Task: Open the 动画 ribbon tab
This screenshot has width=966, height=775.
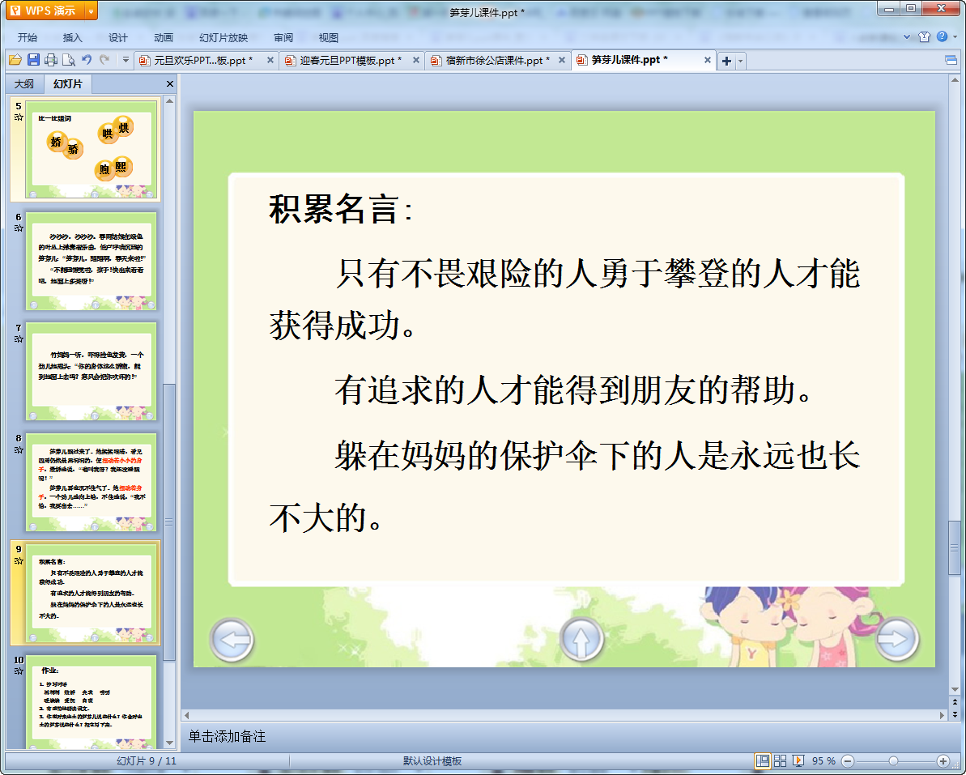Action: (164, 37)
